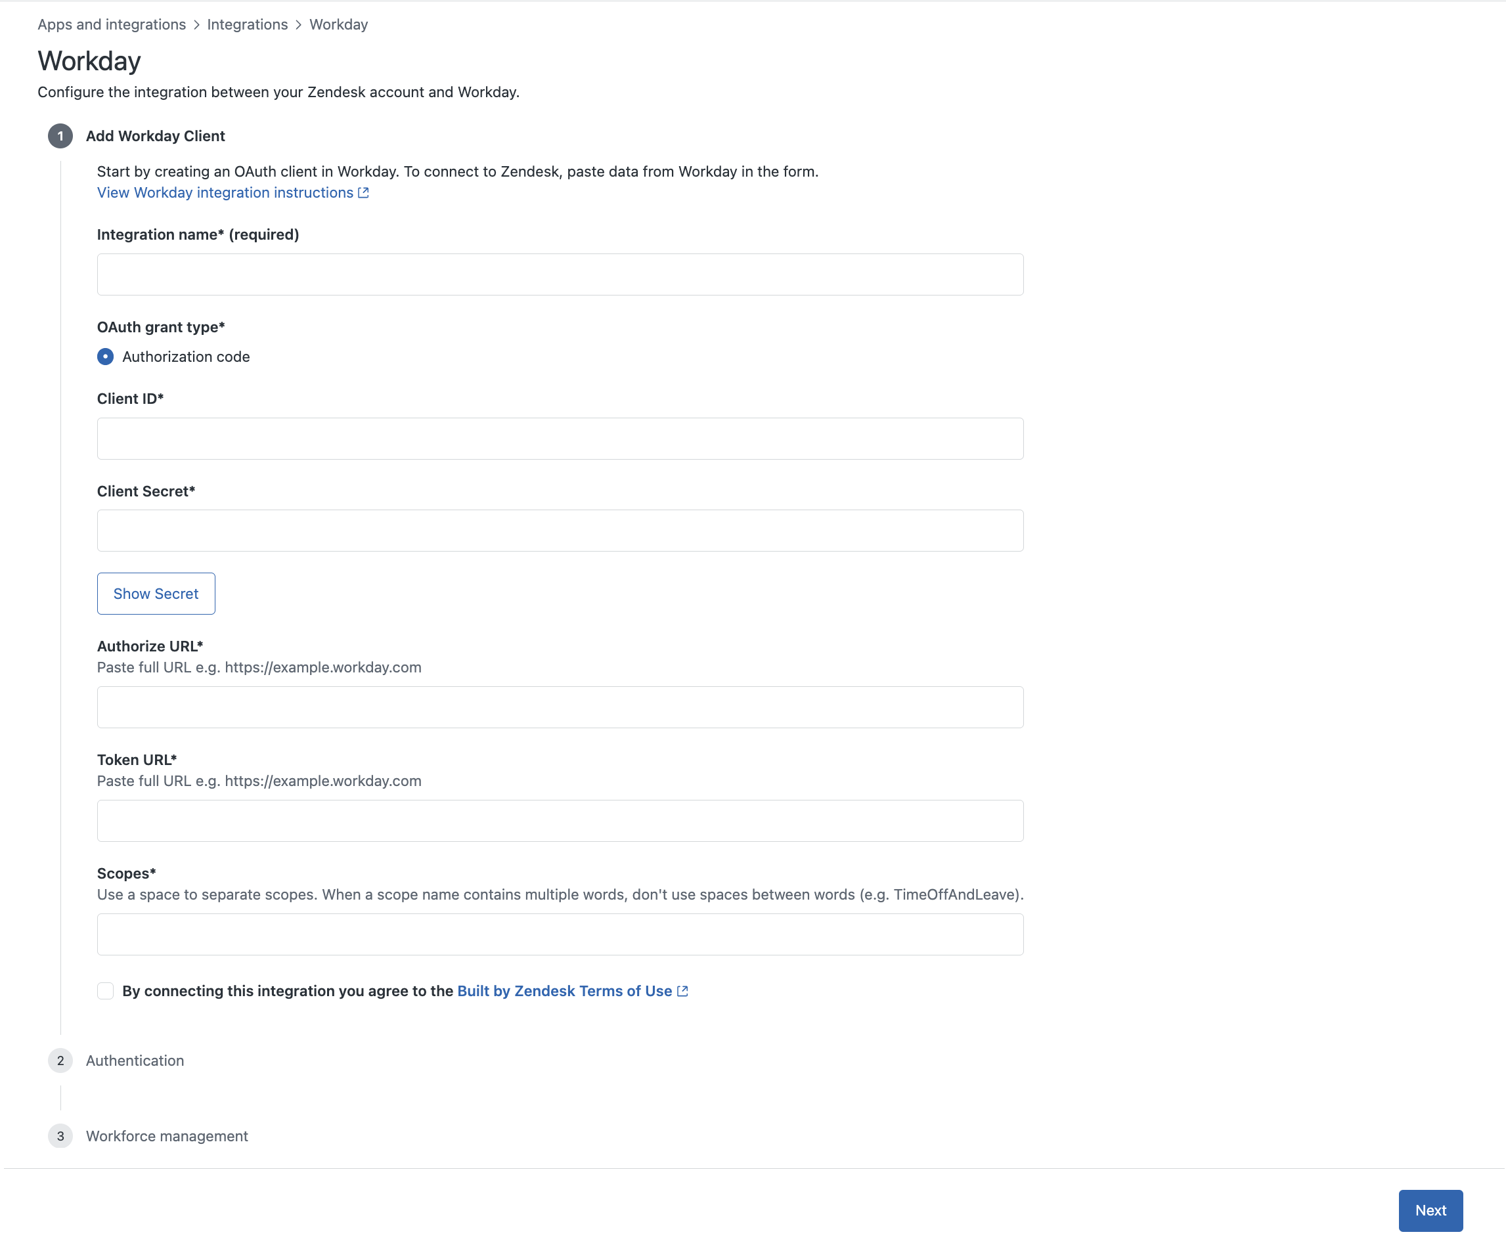This screenshot has height=1247, width=1506.
Task: Go to Apps and integrations breadcrumb
Action: pyautogui.click(x=112, y=24)
